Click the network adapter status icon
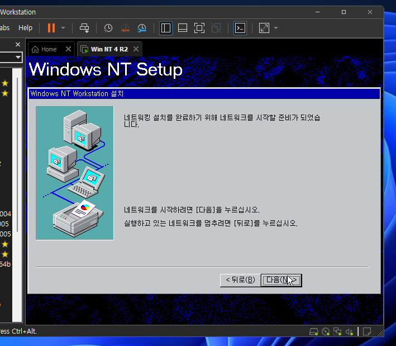Image resolution: width=396 pixels, height=346 pixels. pyautogui.click(x=337, y=331)
